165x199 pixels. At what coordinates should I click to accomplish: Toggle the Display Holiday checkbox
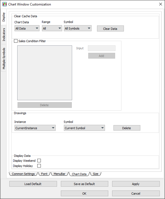point(39,166)
